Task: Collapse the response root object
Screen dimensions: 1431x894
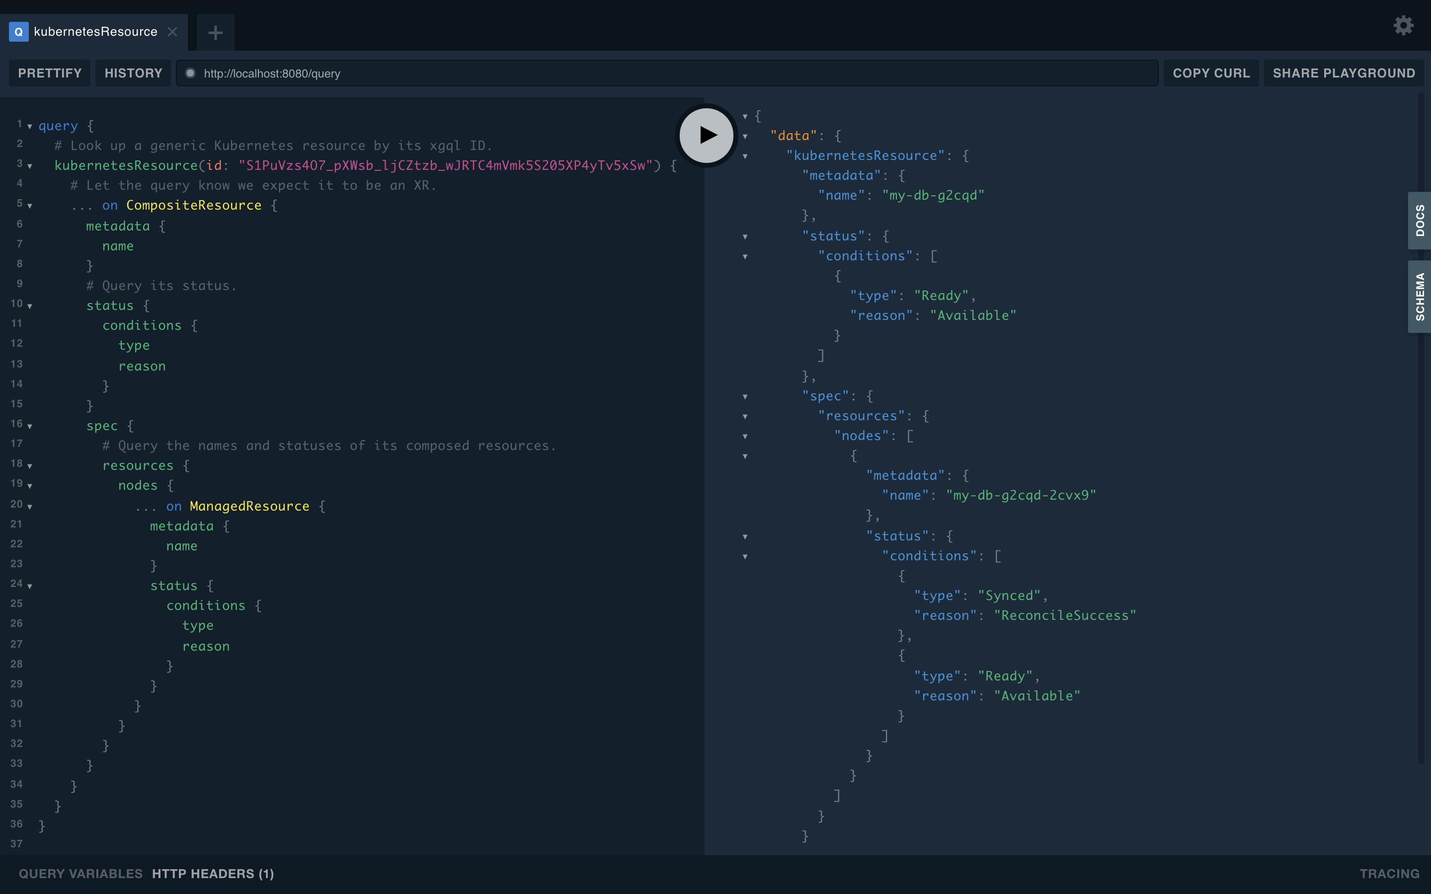Action: 745,117
